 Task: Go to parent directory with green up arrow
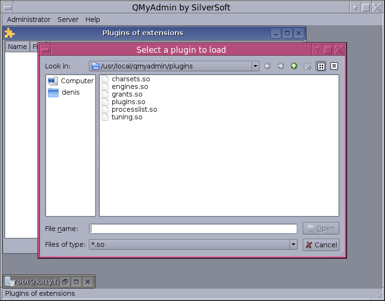pos(294,66)
